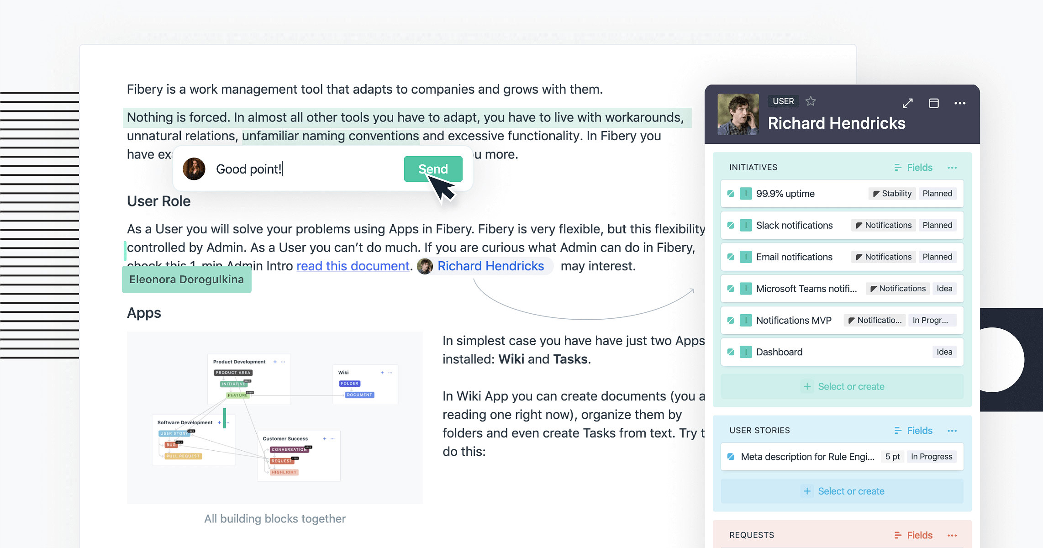The width and height of the screenshot is (1043, 548).
Task: Open the "read this document" link
Action: tap(353, 266)
